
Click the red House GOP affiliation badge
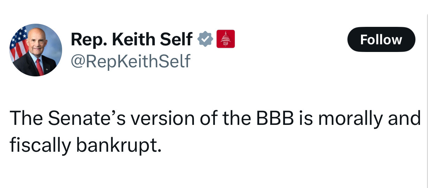pos(226,39)
